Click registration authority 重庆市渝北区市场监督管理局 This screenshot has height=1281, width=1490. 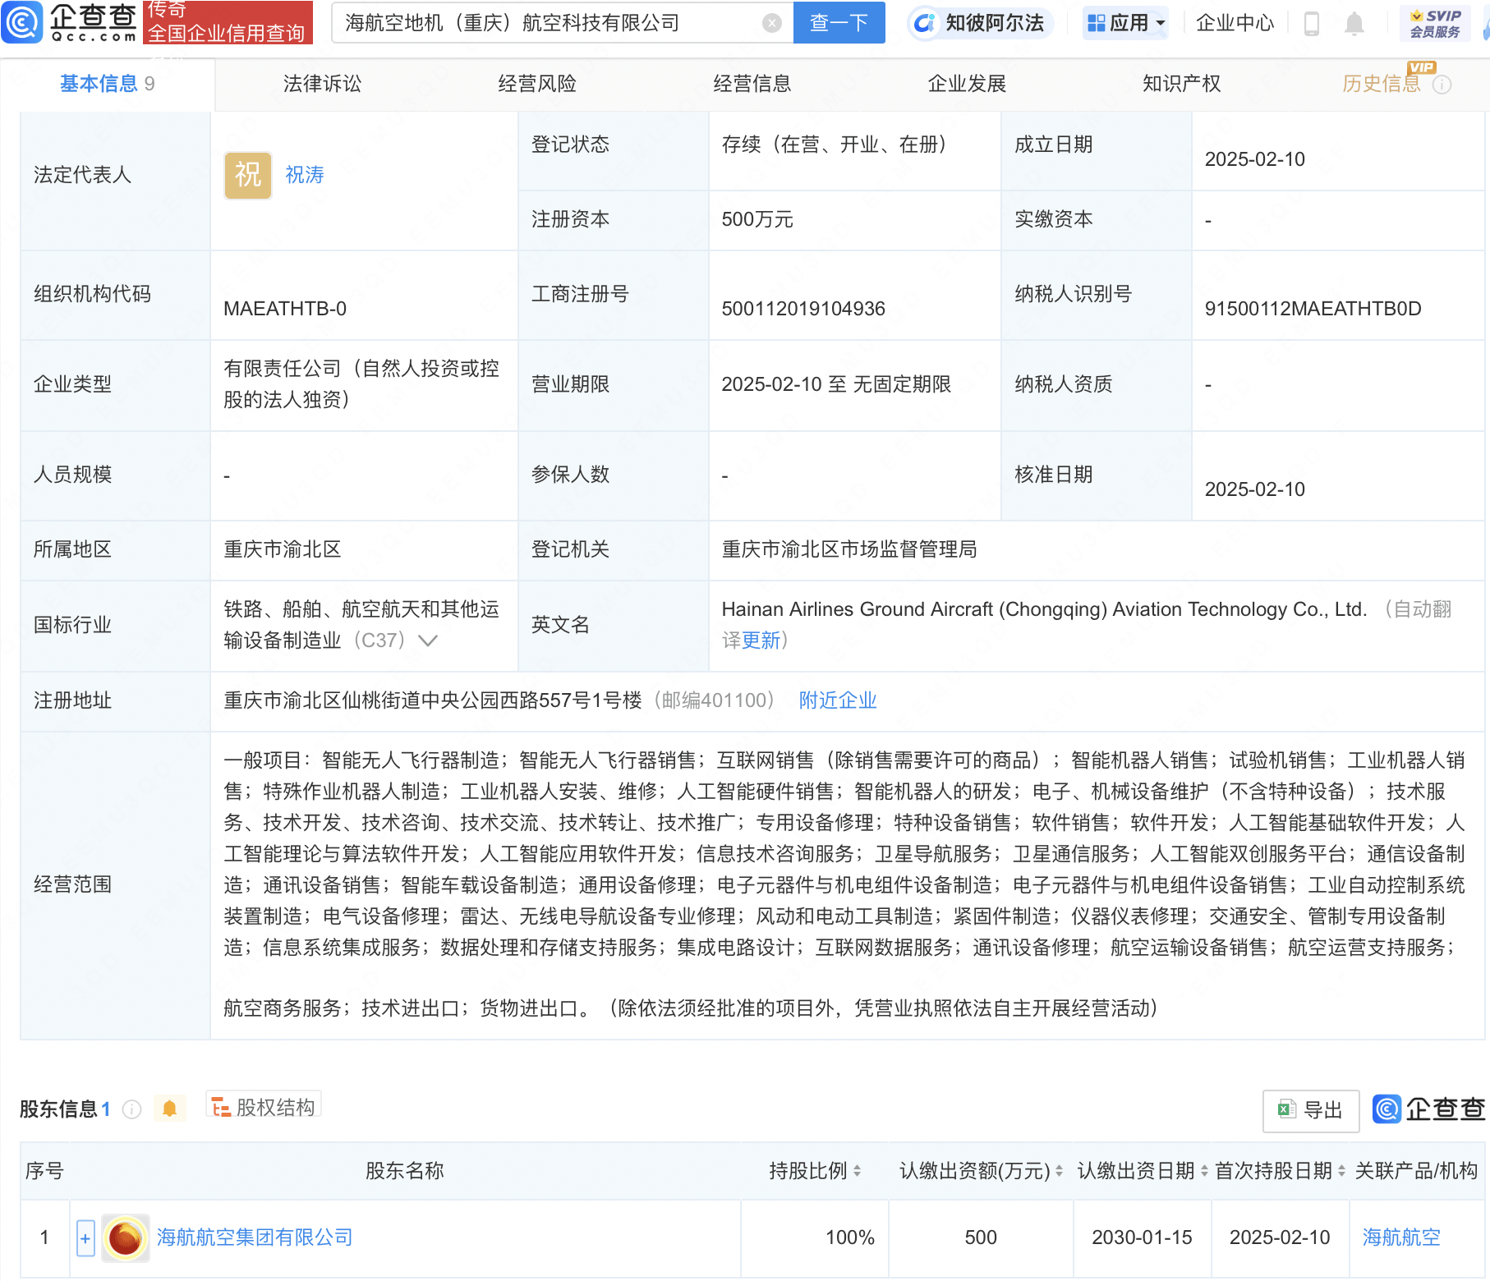849,549
